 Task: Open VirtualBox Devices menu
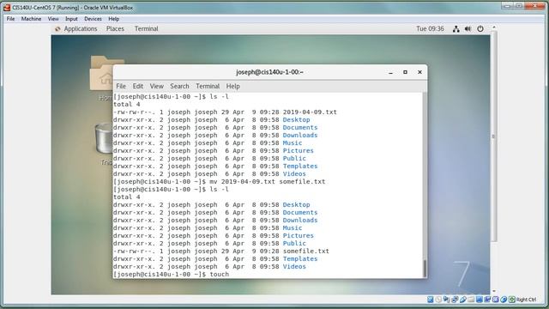coord(93,19)
